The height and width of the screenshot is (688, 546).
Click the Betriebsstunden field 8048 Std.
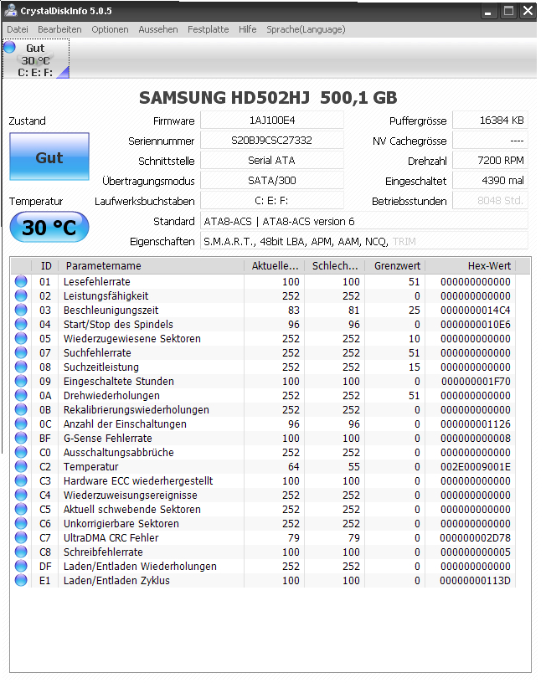[490, 201]
